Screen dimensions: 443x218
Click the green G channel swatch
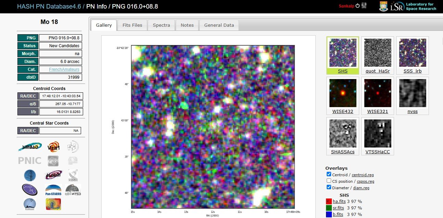point(329,208)
